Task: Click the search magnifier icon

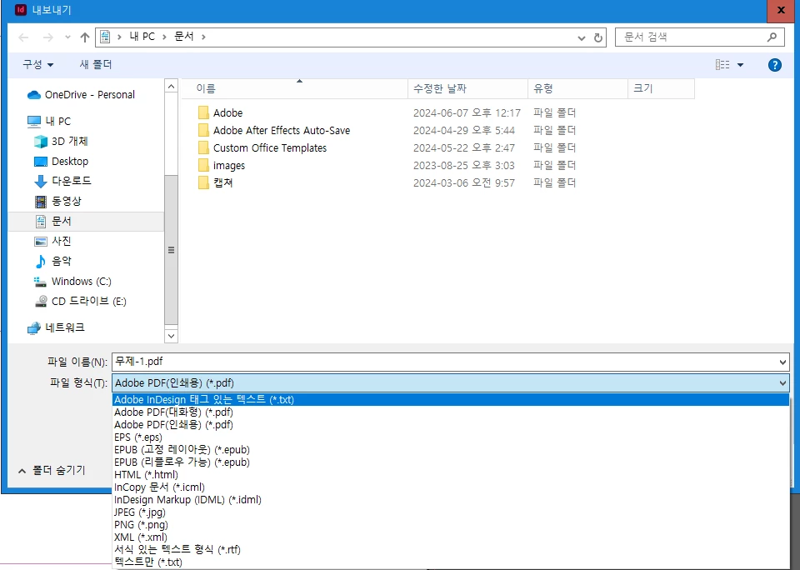Action: [772, 37]
